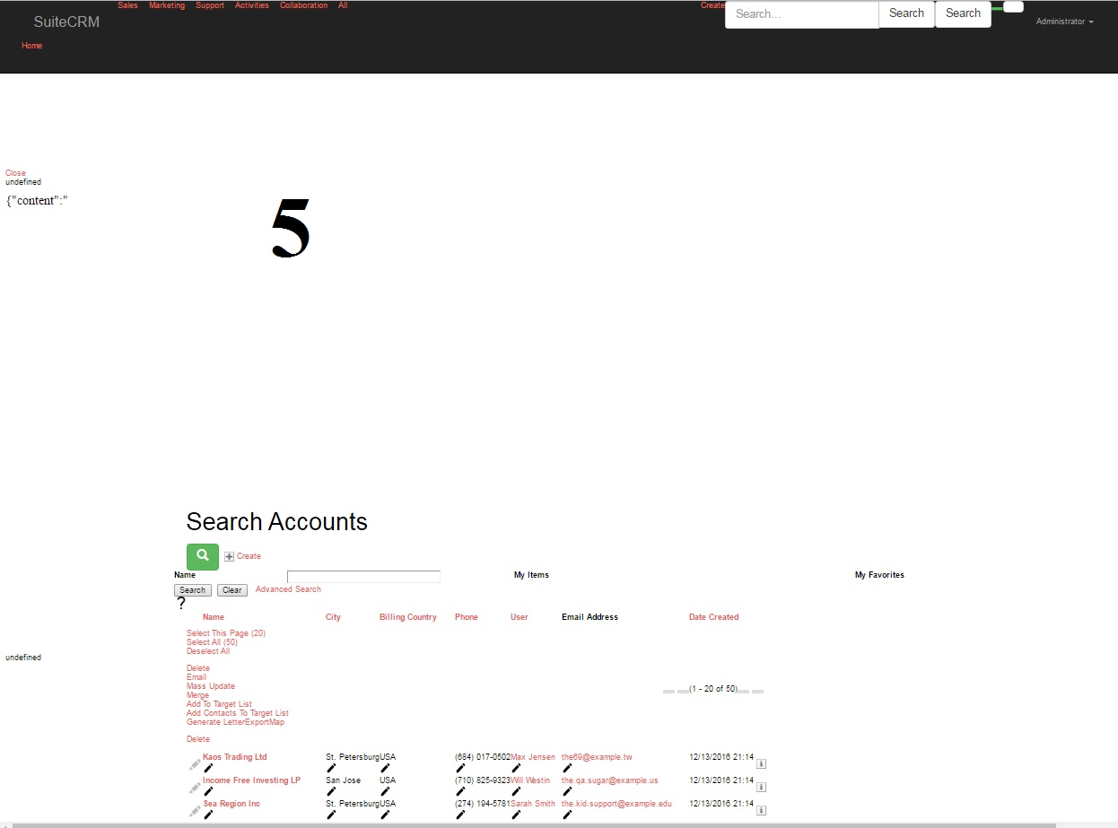
Task: Click inline-edit pencil under the69@example.tw
Action: coord(567,768)
